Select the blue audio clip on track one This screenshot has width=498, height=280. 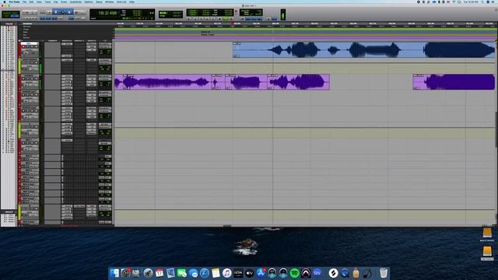pos(363,50)
